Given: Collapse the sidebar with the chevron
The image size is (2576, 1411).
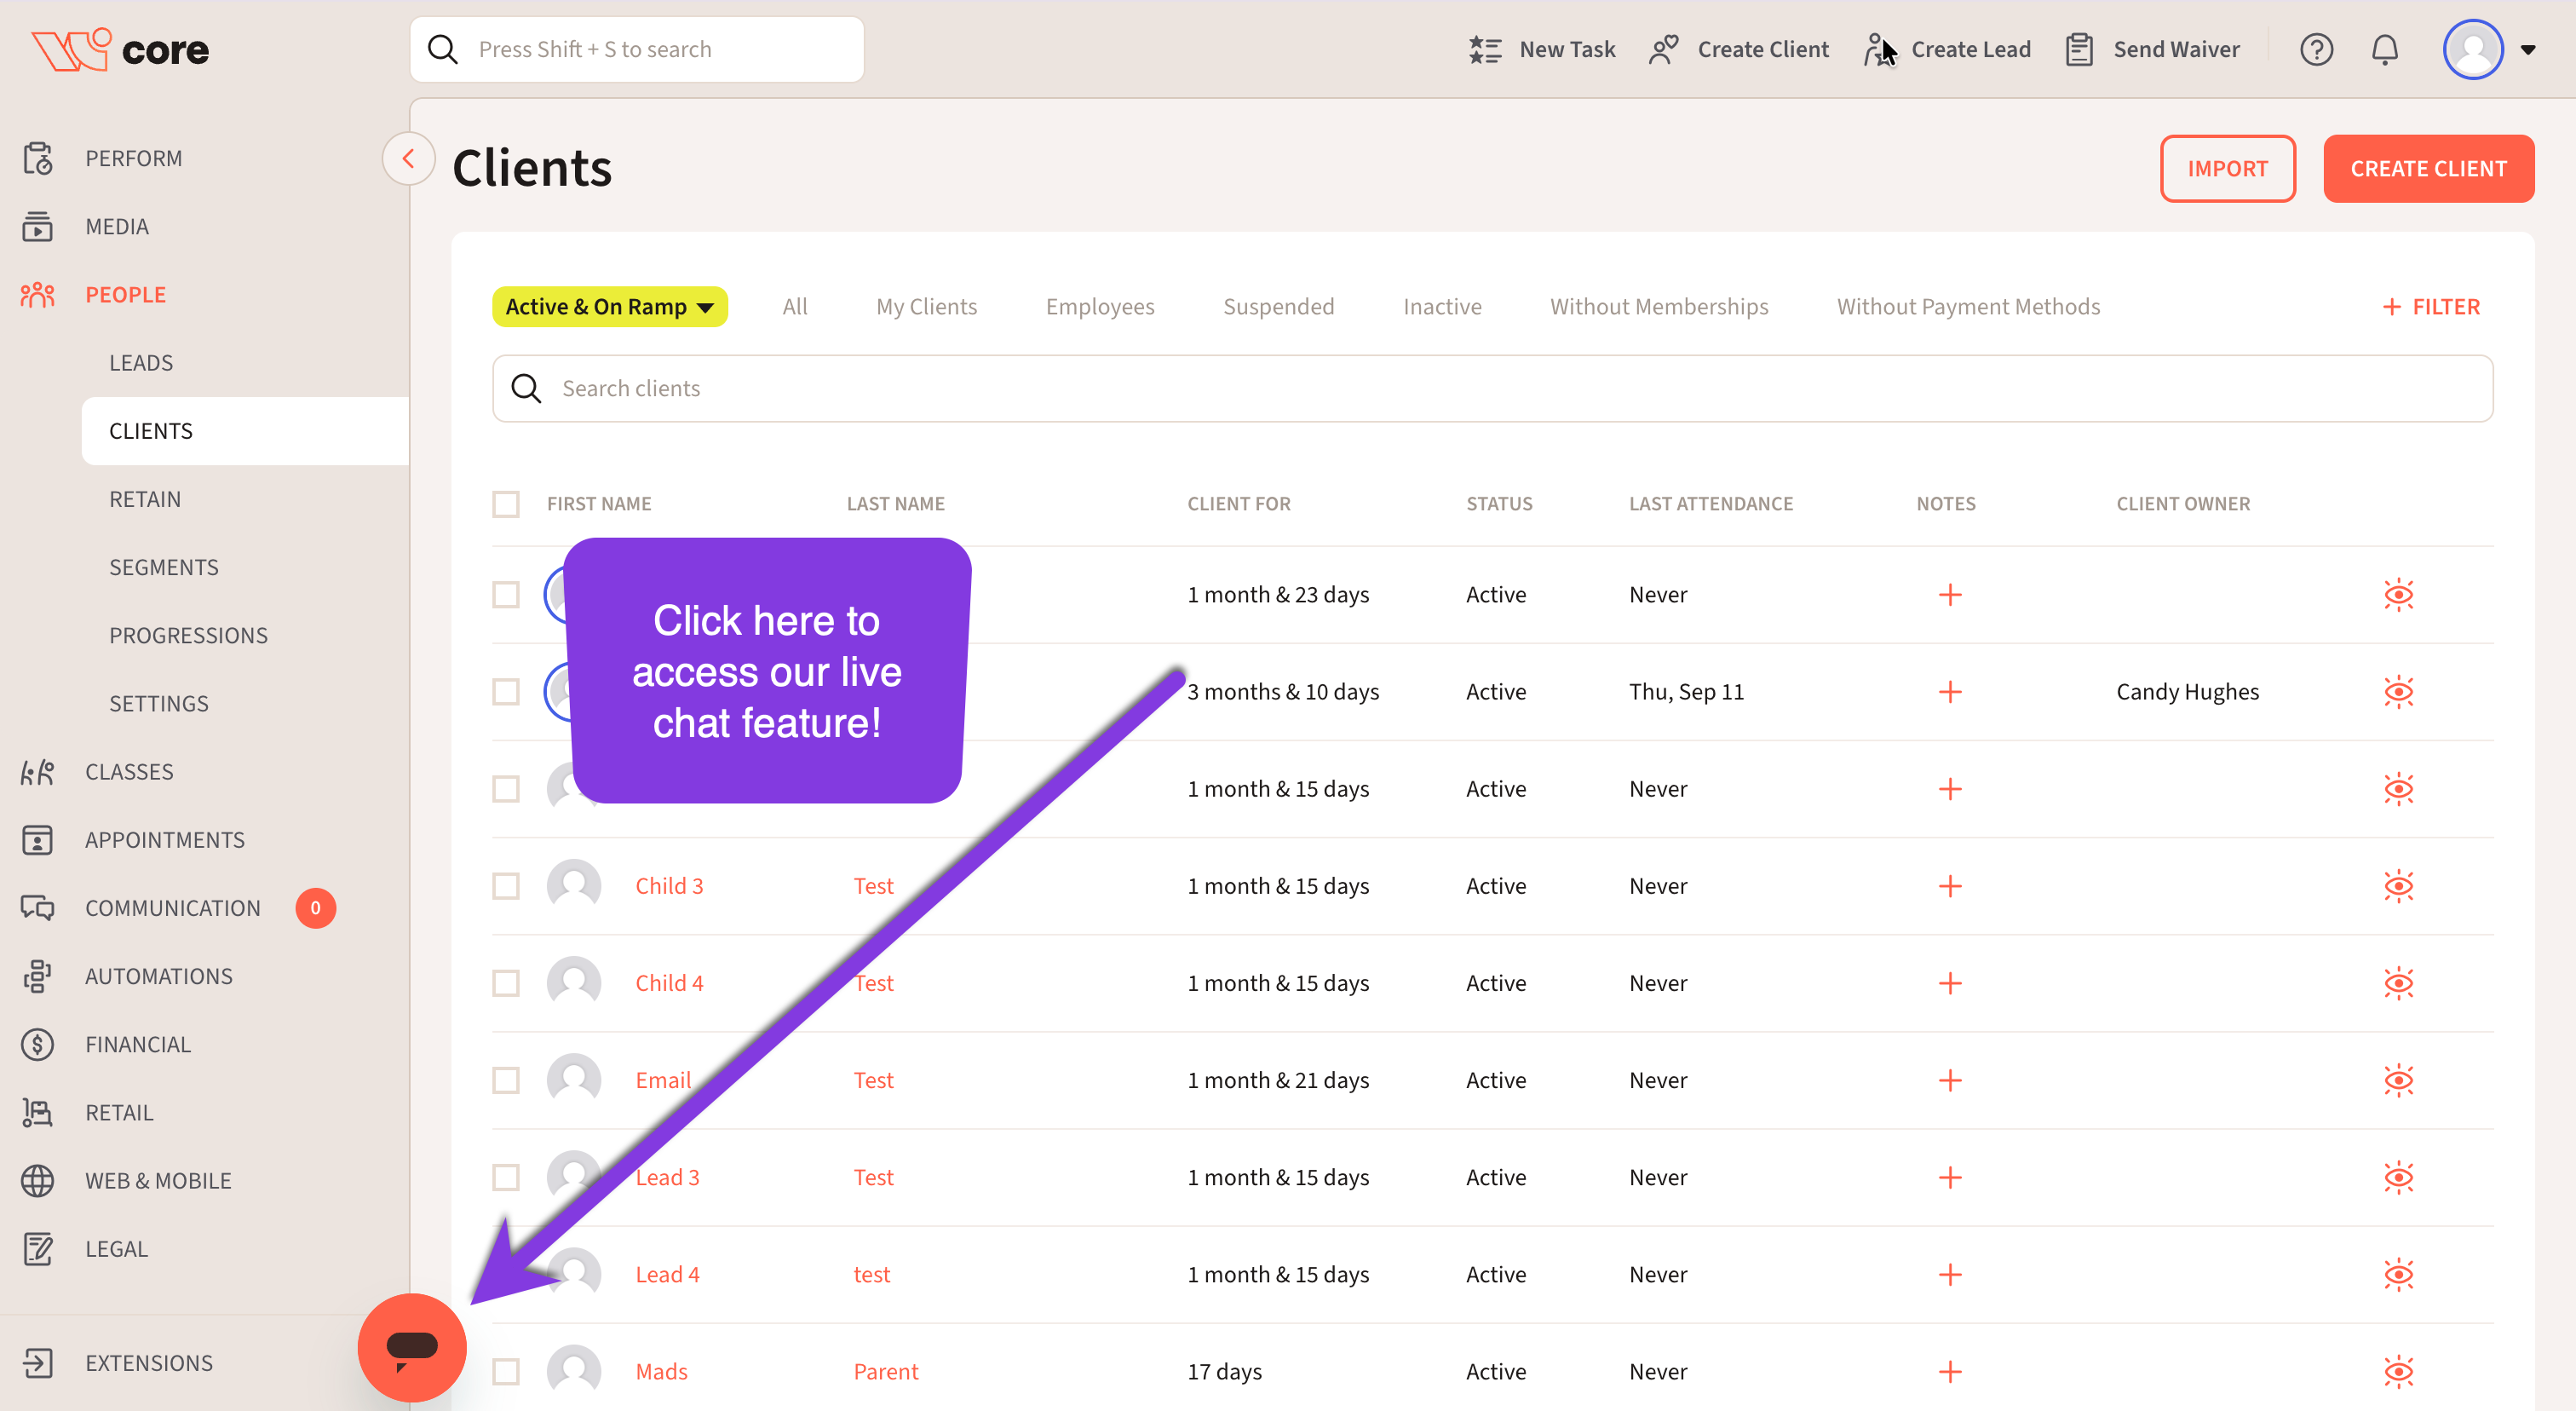Looking at the screenshot, I should tap(408, 158).
